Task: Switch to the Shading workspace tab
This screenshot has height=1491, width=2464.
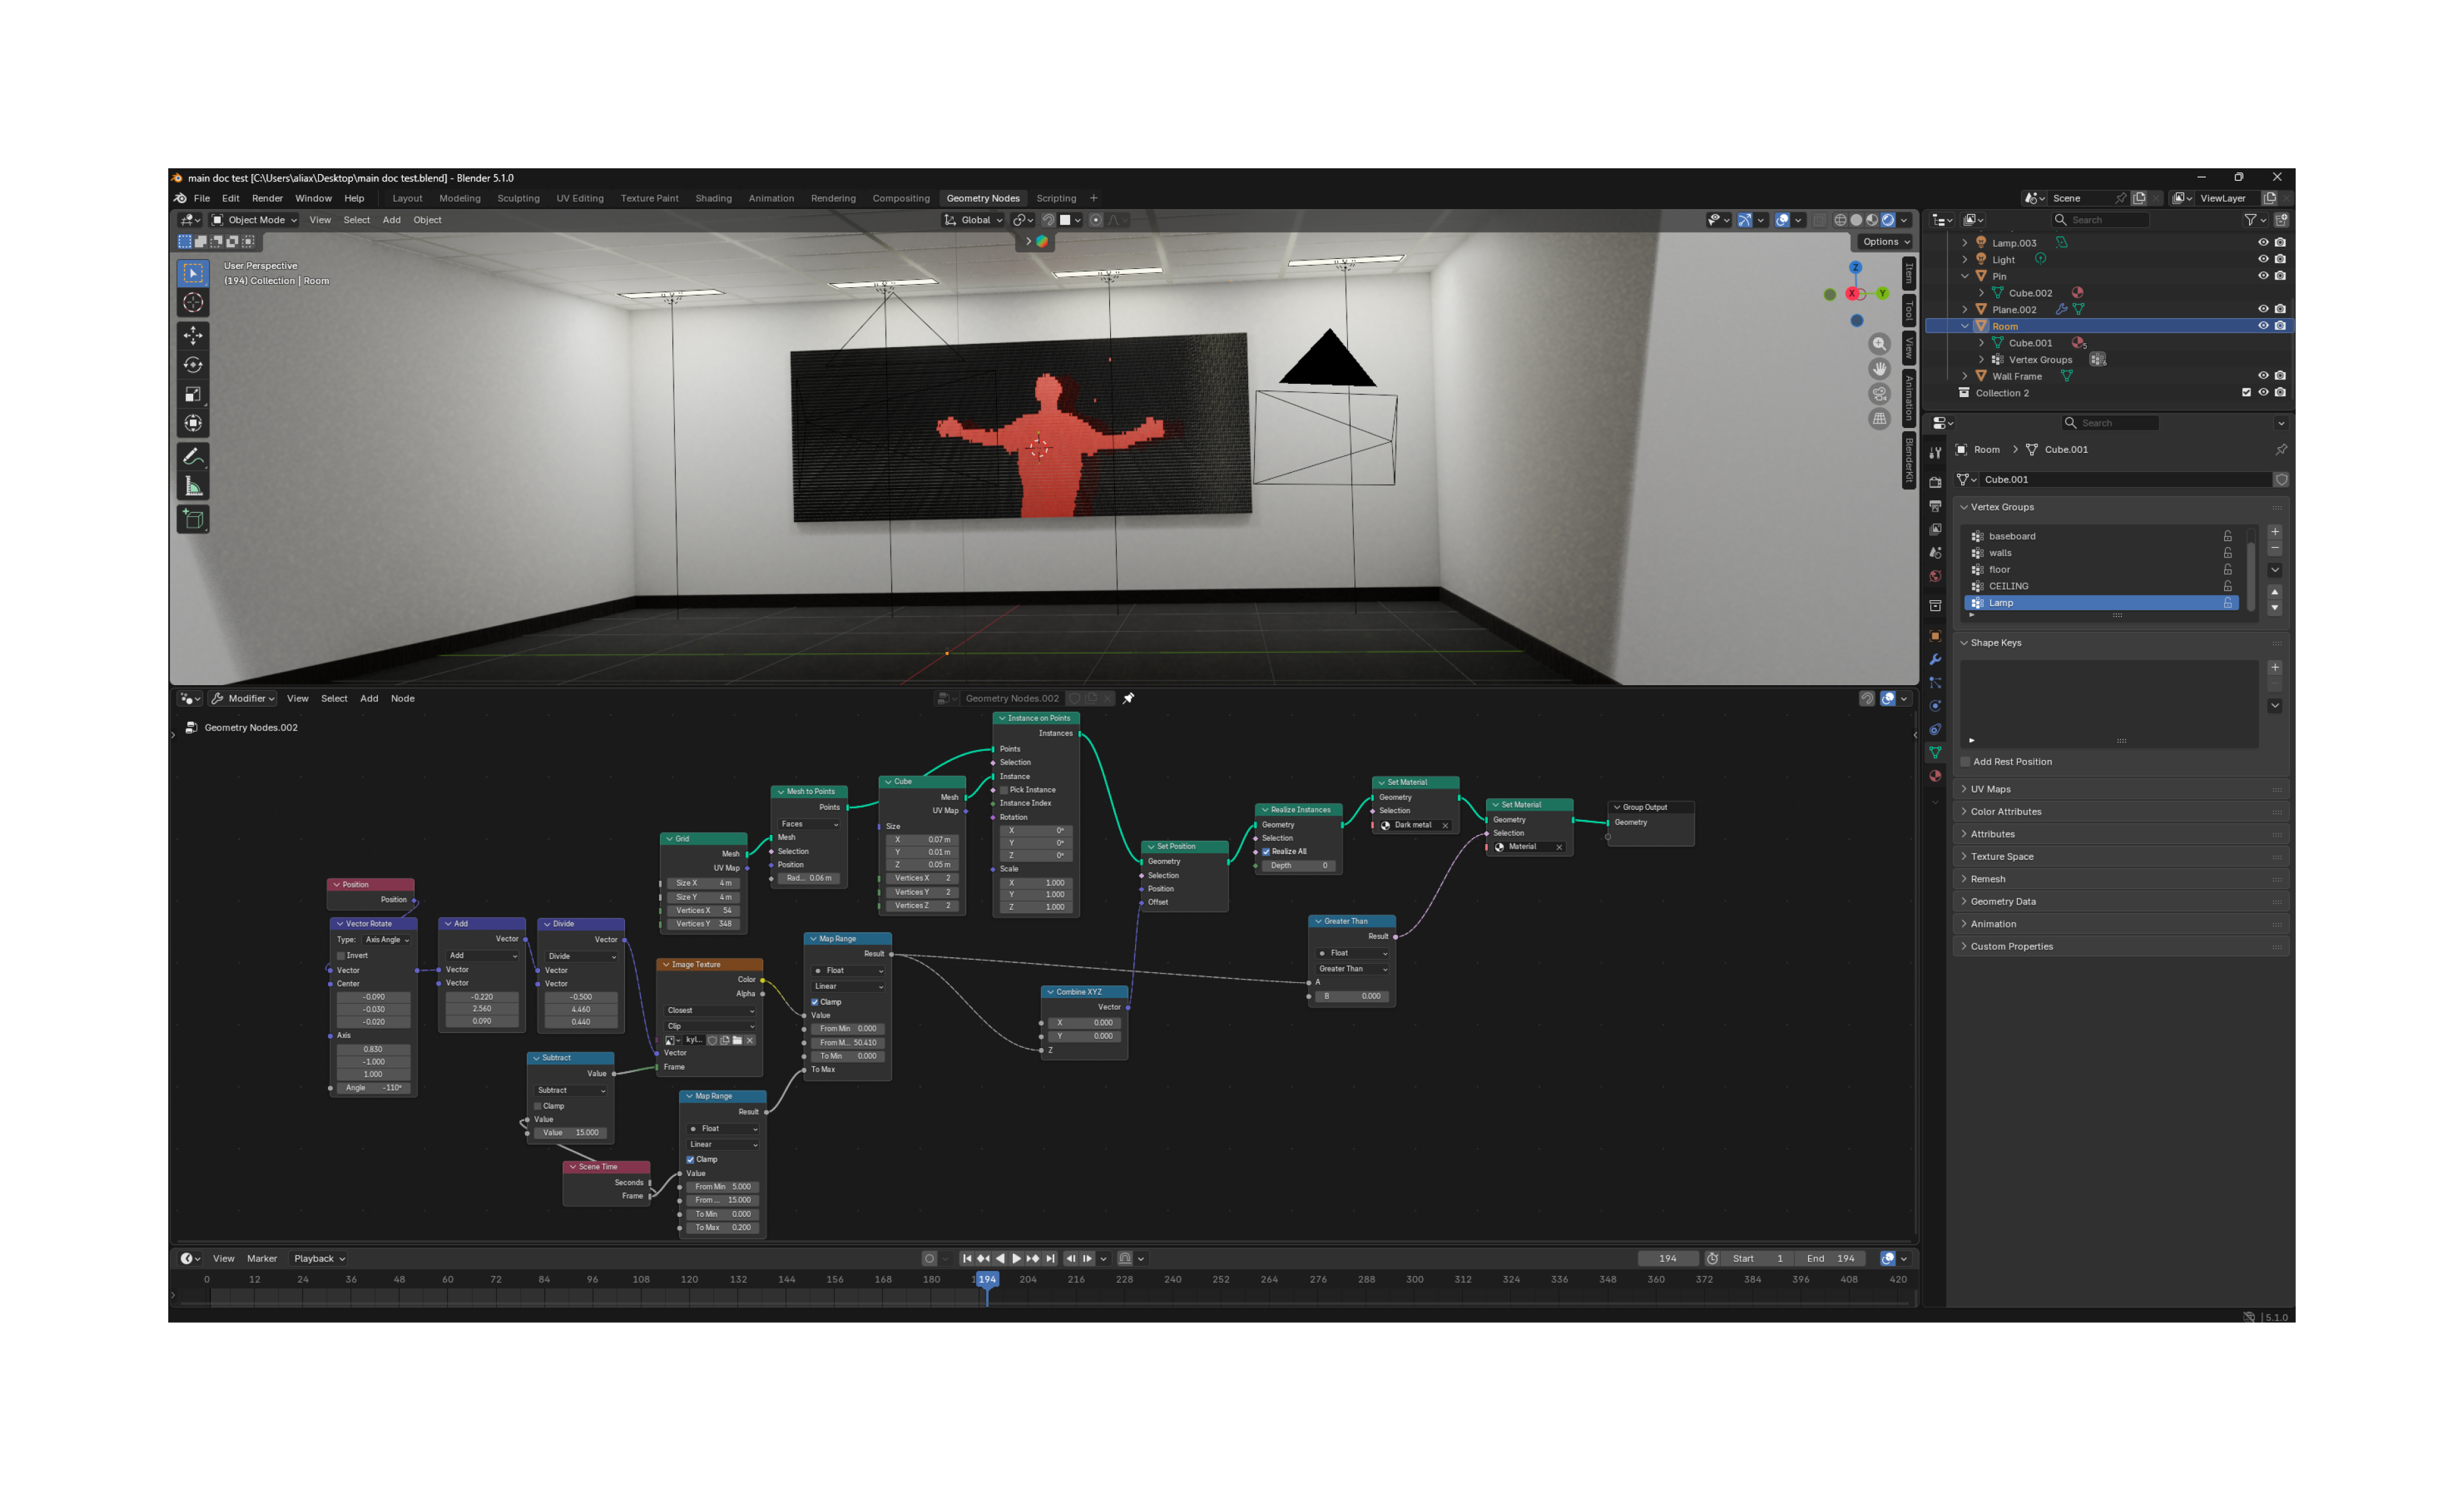Action: click(714, 198)
